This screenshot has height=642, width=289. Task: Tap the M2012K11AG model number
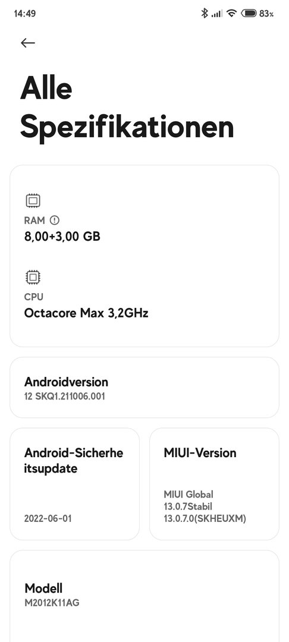pyautogui.click(x=52, y=603)
